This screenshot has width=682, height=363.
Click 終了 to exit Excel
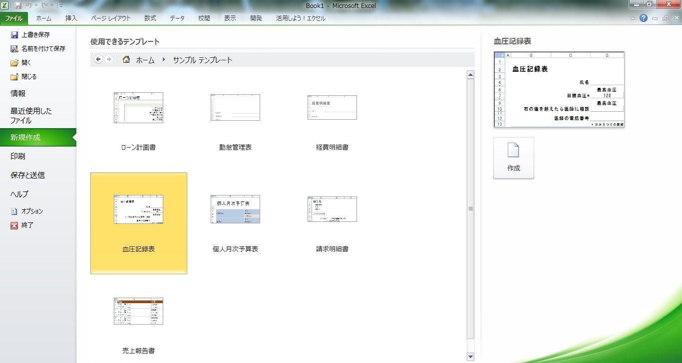pos(22,225)
